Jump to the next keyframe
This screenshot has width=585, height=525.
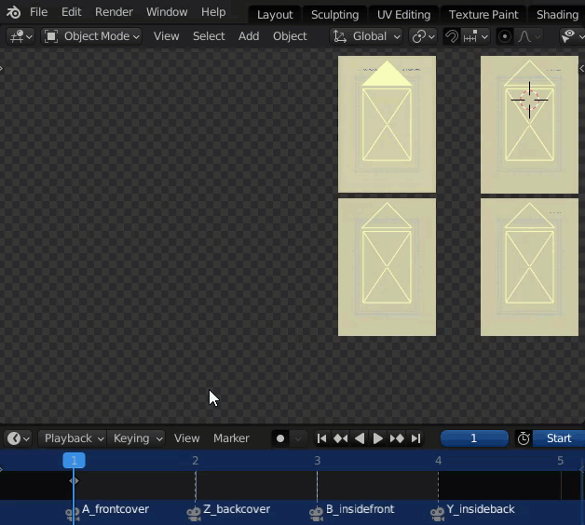tap(397, 438)
